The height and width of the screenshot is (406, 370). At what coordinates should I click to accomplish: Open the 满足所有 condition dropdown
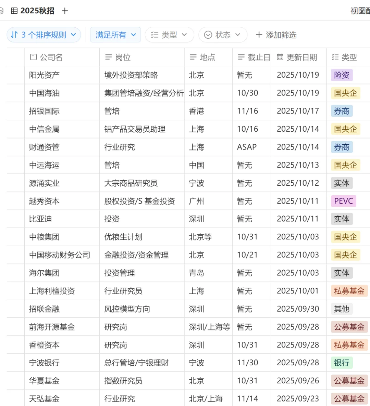(115, 35)
